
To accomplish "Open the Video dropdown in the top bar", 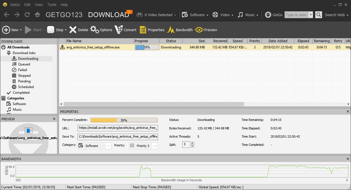I will (223, 15).
